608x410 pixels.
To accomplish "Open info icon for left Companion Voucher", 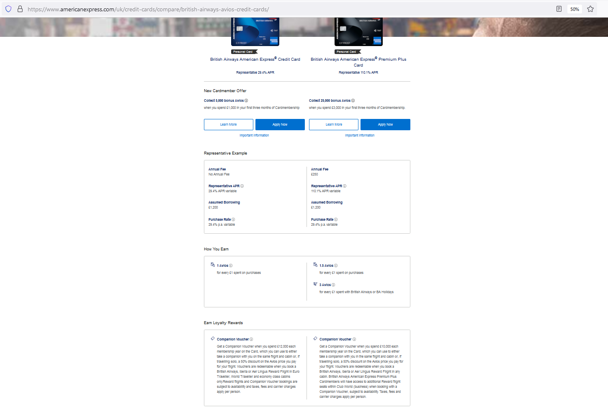I will (x=251, y=339).
